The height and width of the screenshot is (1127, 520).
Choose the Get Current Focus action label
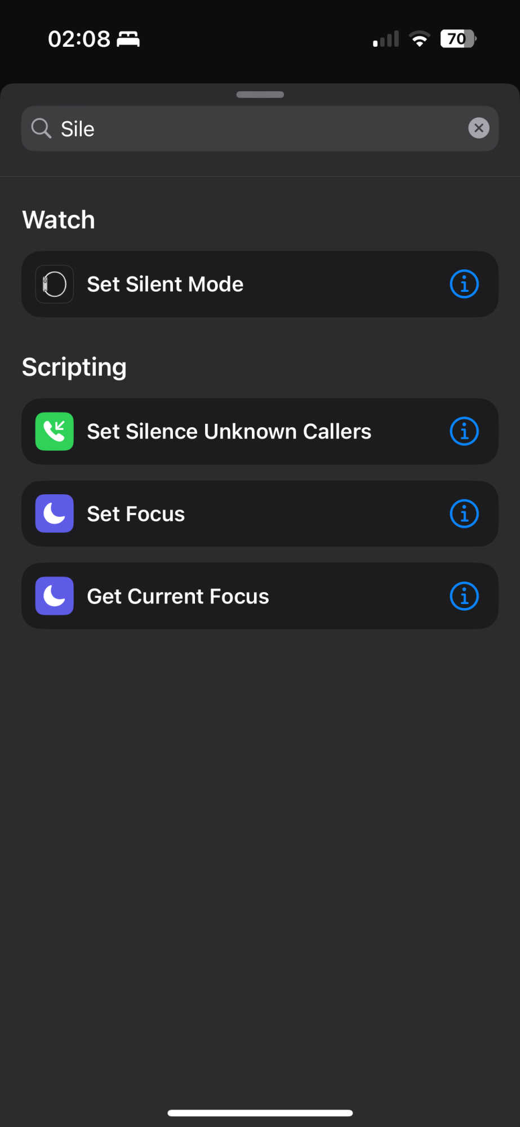[x=178, y=596]
